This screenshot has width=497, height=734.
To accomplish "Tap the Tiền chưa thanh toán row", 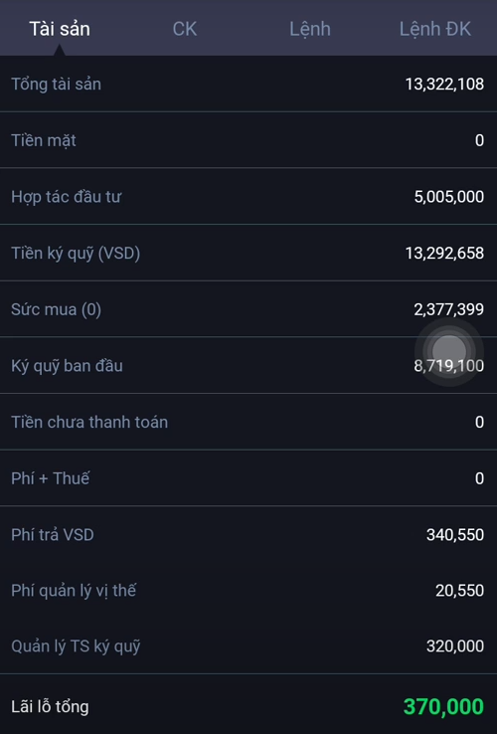I will (x=248, y=422).
